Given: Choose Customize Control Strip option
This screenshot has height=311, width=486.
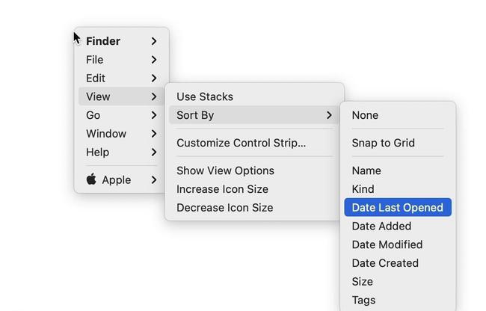Looking at the screenshot, I should [241, 143].
